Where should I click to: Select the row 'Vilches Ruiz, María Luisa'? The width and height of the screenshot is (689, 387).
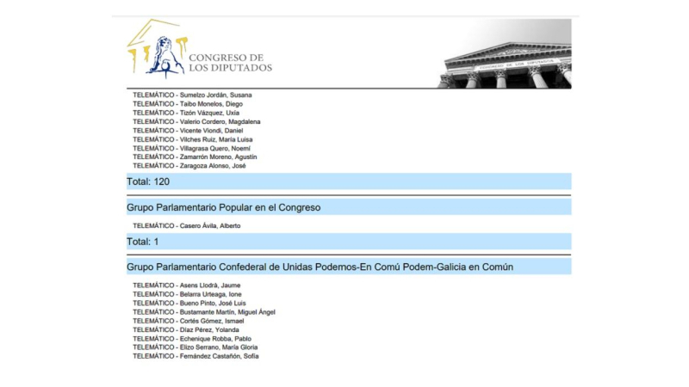193,139
